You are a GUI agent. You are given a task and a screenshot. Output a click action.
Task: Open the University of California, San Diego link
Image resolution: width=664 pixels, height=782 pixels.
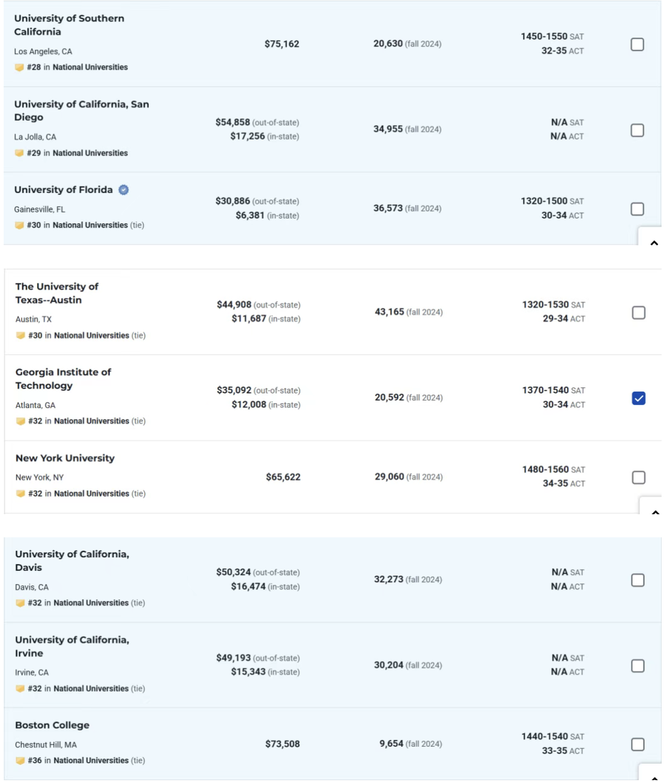(82, 110)
